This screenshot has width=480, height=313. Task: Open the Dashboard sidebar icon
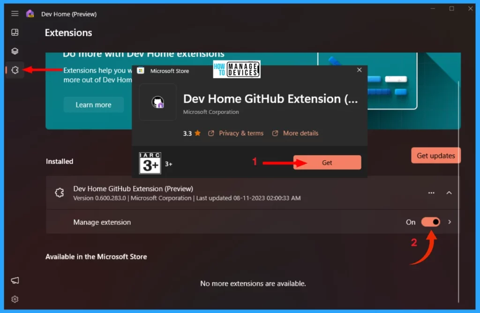15,32
